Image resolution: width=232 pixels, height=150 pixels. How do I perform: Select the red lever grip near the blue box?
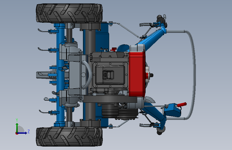tap(182, 105)
